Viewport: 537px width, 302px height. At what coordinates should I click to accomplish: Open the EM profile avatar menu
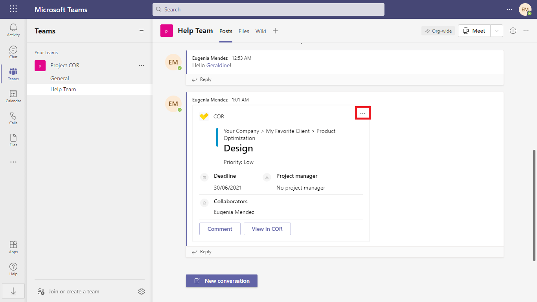click(x=525, y=9)
